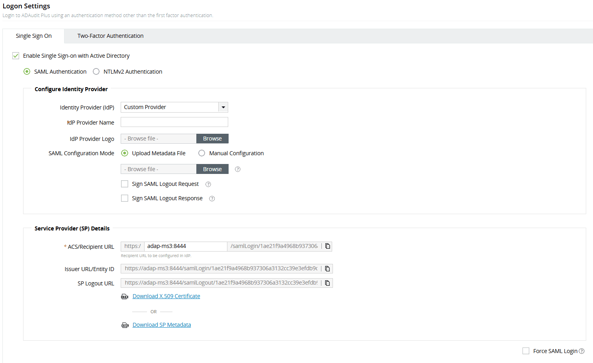Viewport: 593px width, 363px height.
Task: Switch to Two-Factor Authentication tab
Action: click(110, 36)
